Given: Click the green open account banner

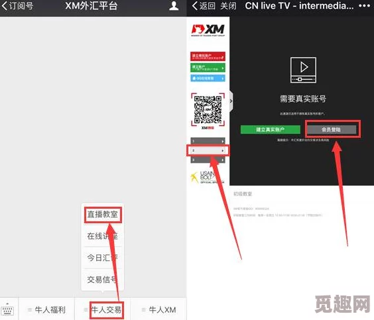Looking at the screenshot, I should click(208, 68).
